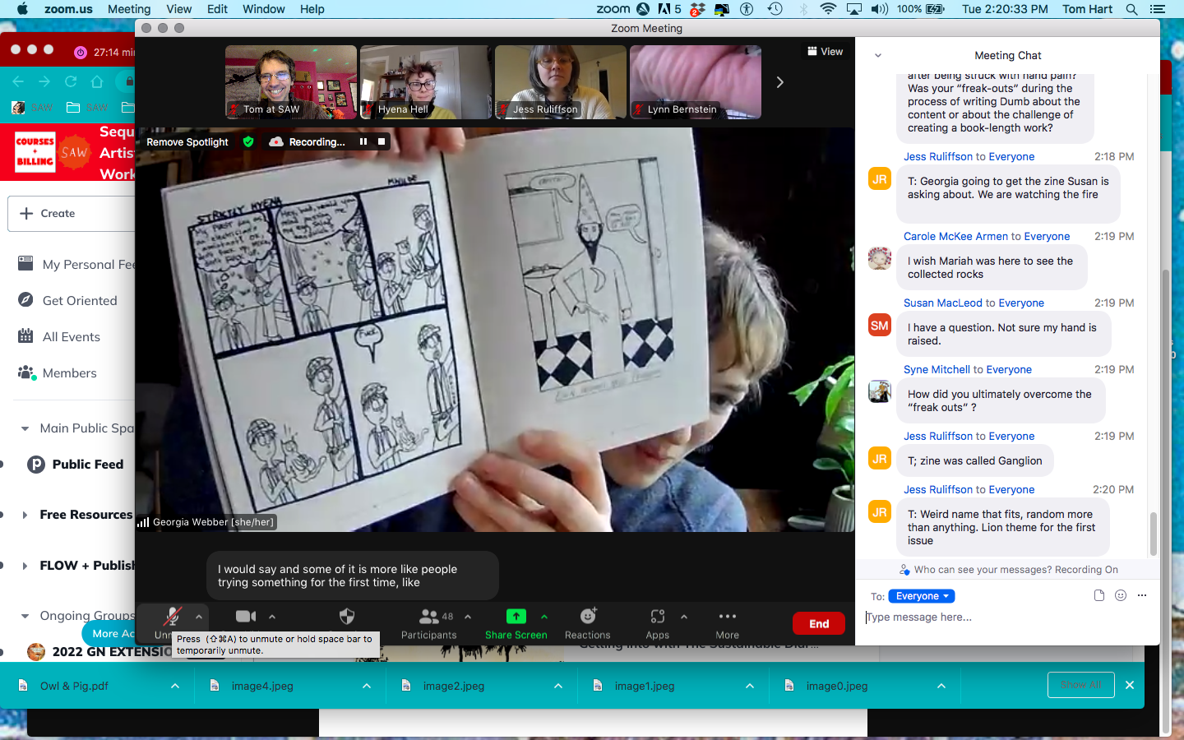
Task: Select Jess Ruliffson video thumbnail
Action: (561, 82)
